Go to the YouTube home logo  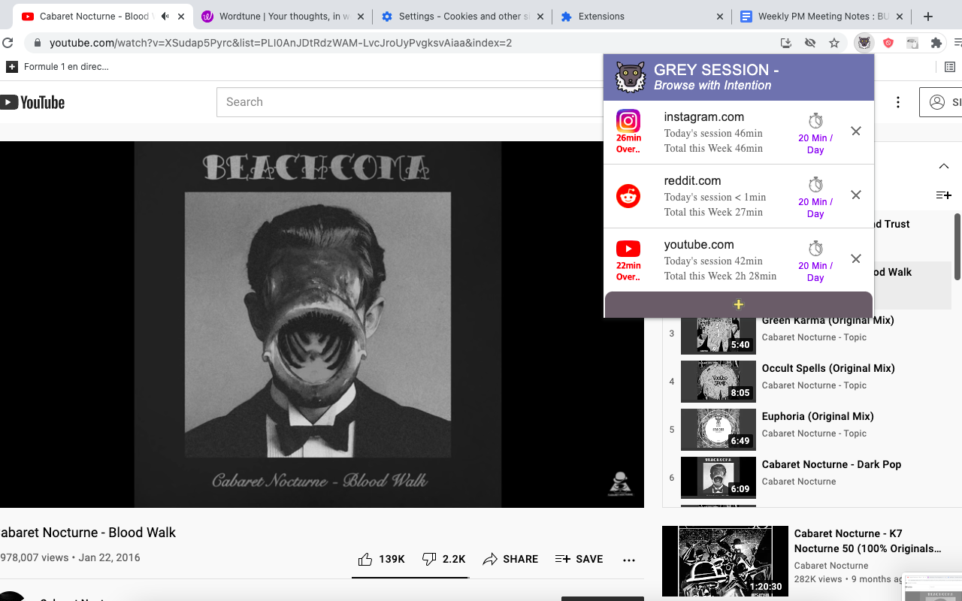pos(32,102)
